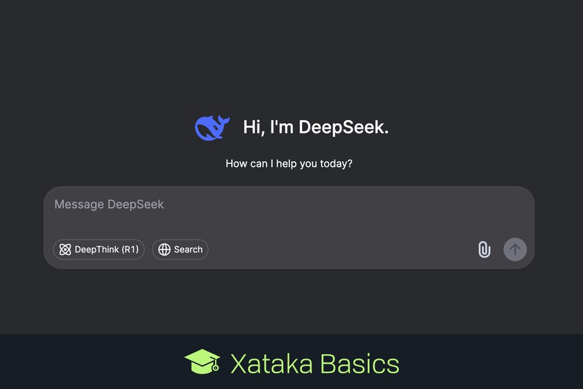Click the atom icon beside DeepThink
Viewport: 583px width, 389px height.
coord(65,249)
